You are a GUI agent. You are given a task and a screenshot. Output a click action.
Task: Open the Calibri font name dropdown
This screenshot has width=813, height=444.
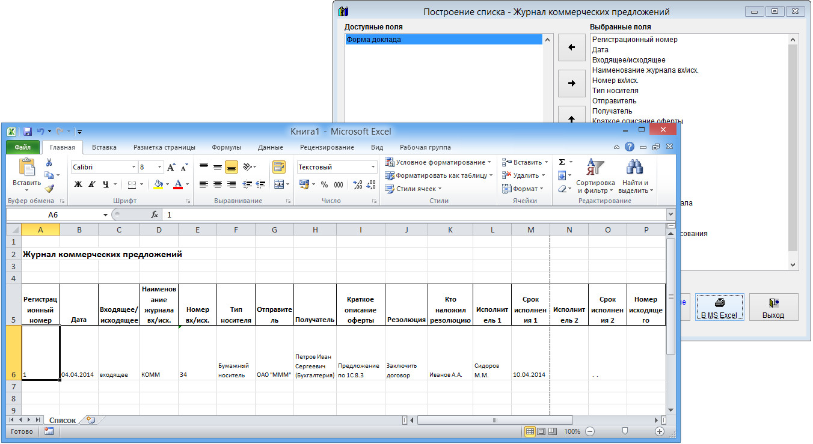[x=133, y=167]
